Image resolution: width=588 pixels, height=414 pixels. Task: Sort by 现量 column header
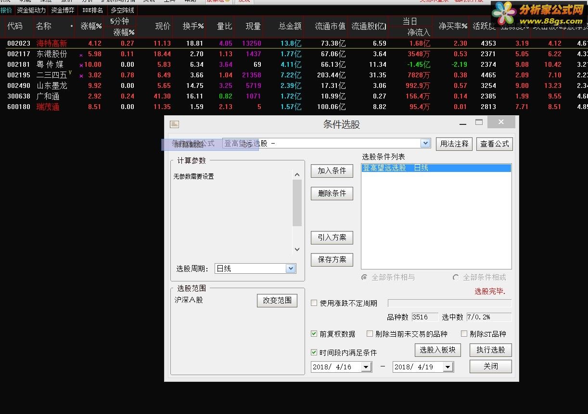tap(253, 26)
